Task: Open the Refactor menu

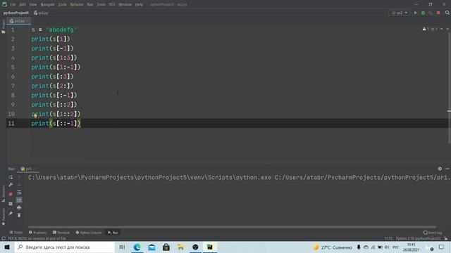Action: tap(77, 4)
